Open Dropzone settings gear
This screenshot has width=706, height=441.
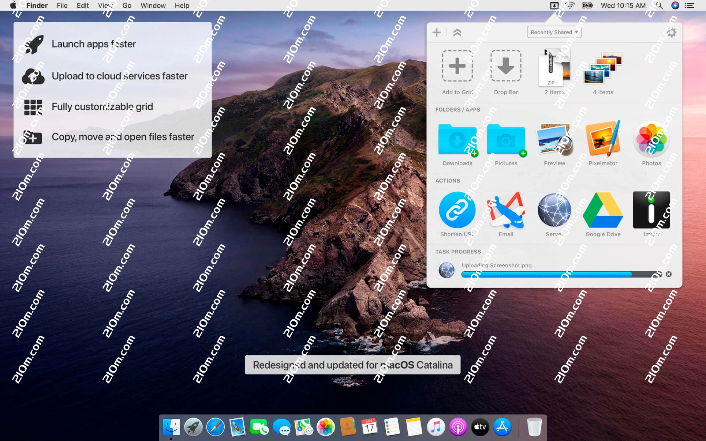coord(671,32)
